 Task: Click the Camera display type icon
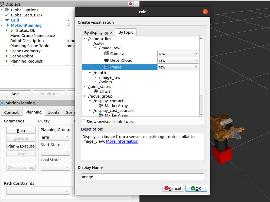click(x=106, y=53)
